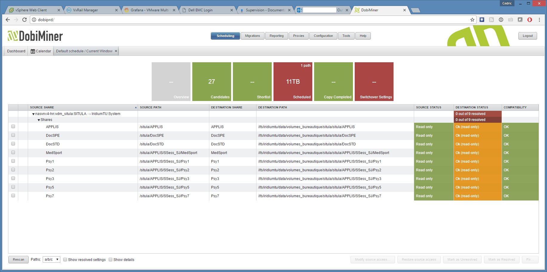Toggle the Show details checkbox
The height and width of the screenshot is (272, 547).
click(x=110, y=259)
